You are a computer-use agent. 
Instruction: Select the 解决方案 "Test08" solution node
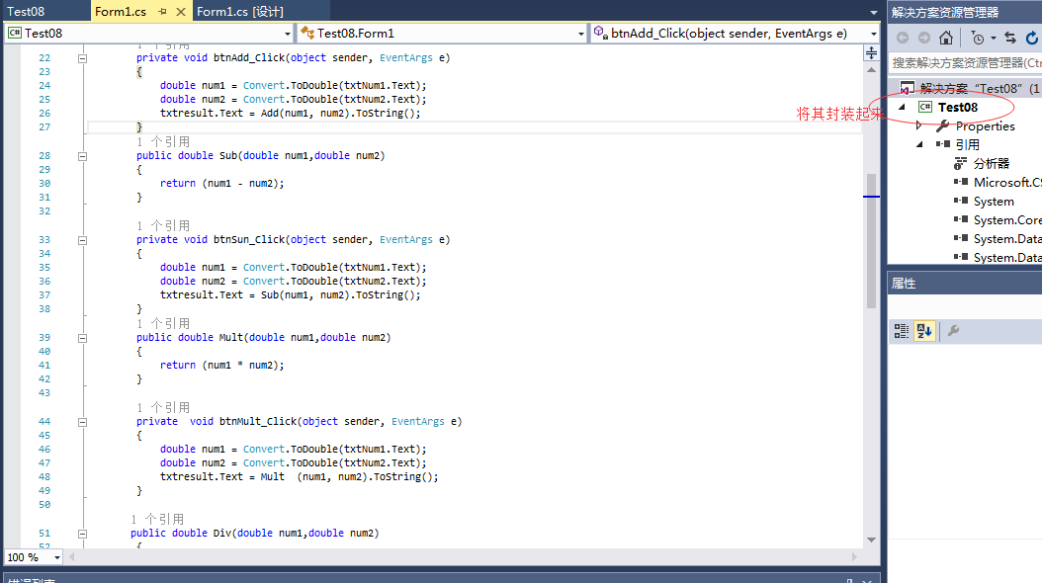(x=980, y=88)
